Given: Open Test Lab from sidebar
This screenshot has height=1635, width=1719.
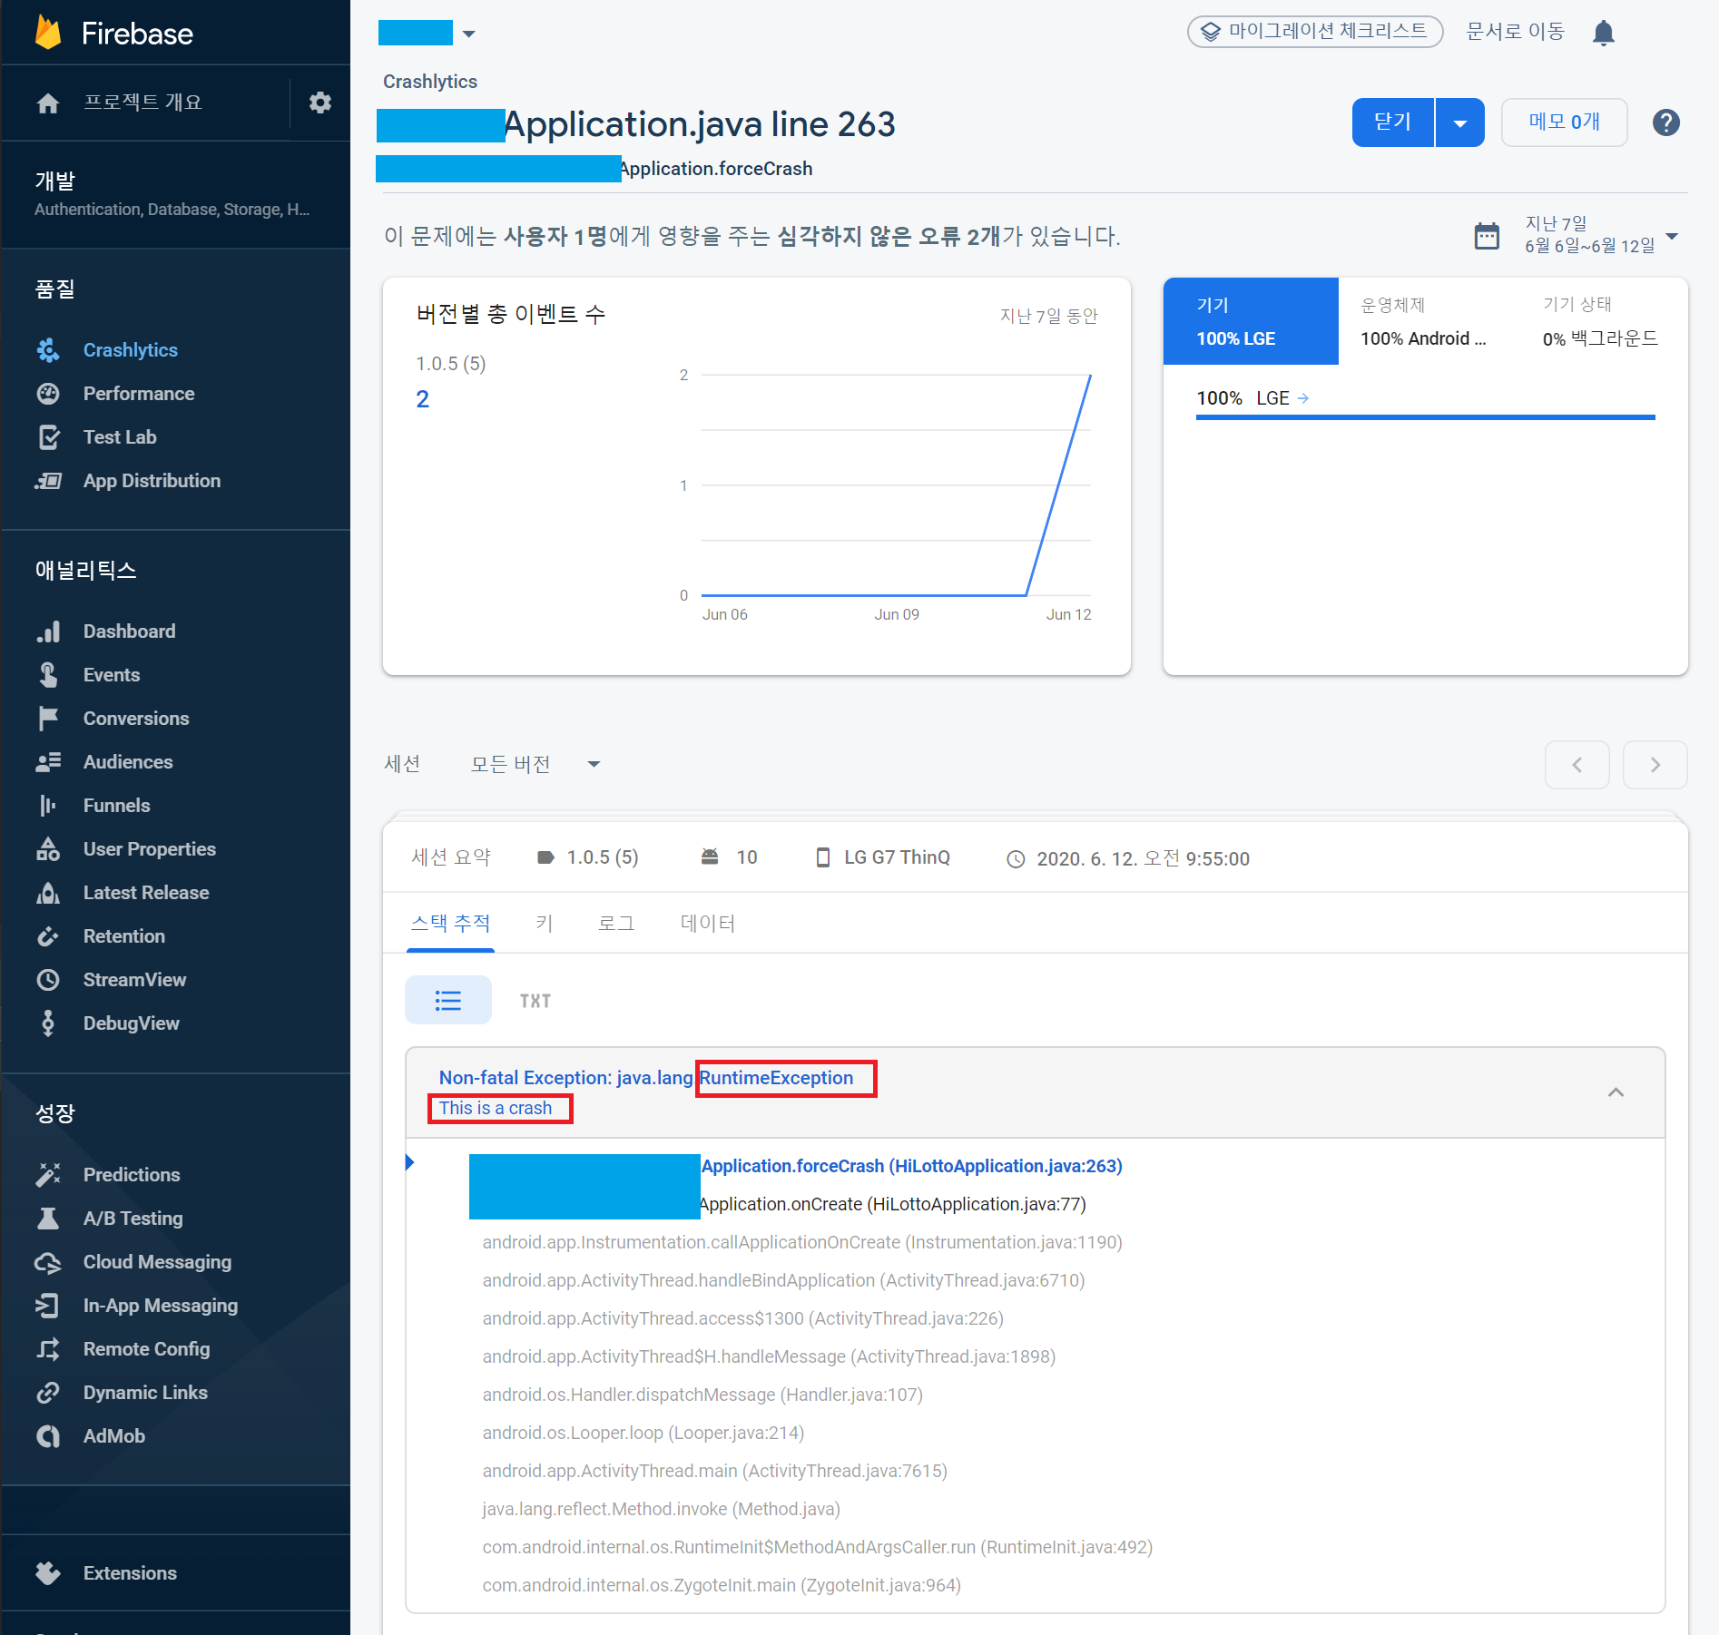Looking at the screenshot, I should tap(120, 437).
